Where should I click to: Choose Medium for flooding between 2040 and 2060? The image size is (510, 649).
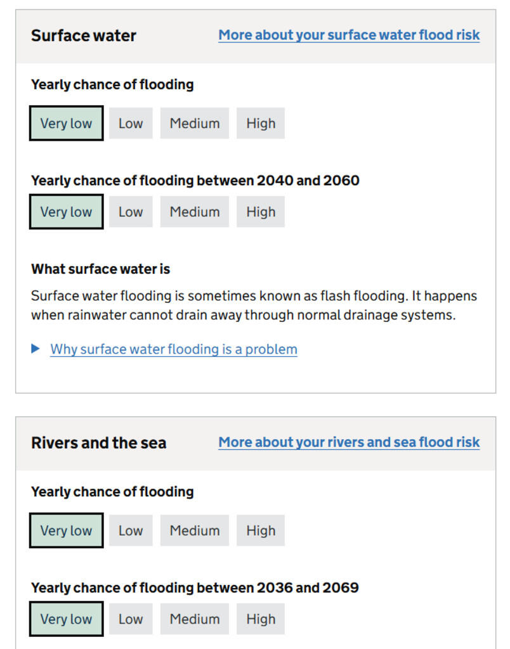[x=194, y=212]
